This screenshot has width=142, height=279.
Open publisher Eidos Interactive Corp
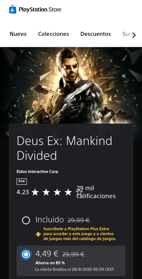(x=37, y=172)
